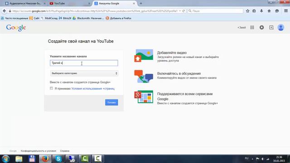This screenshot has width=290, height=163.
Task: Open the chat bubble icon in the Firefox toolbar
Action: (277, 11)
